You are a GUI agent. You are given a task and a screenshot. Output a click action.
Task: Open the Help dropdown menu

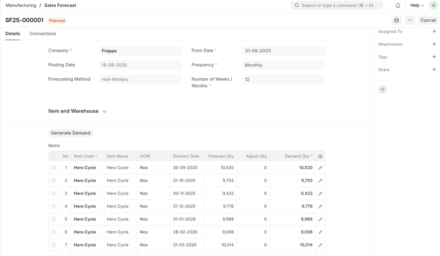pyautogui.click(x=417, y=6)
